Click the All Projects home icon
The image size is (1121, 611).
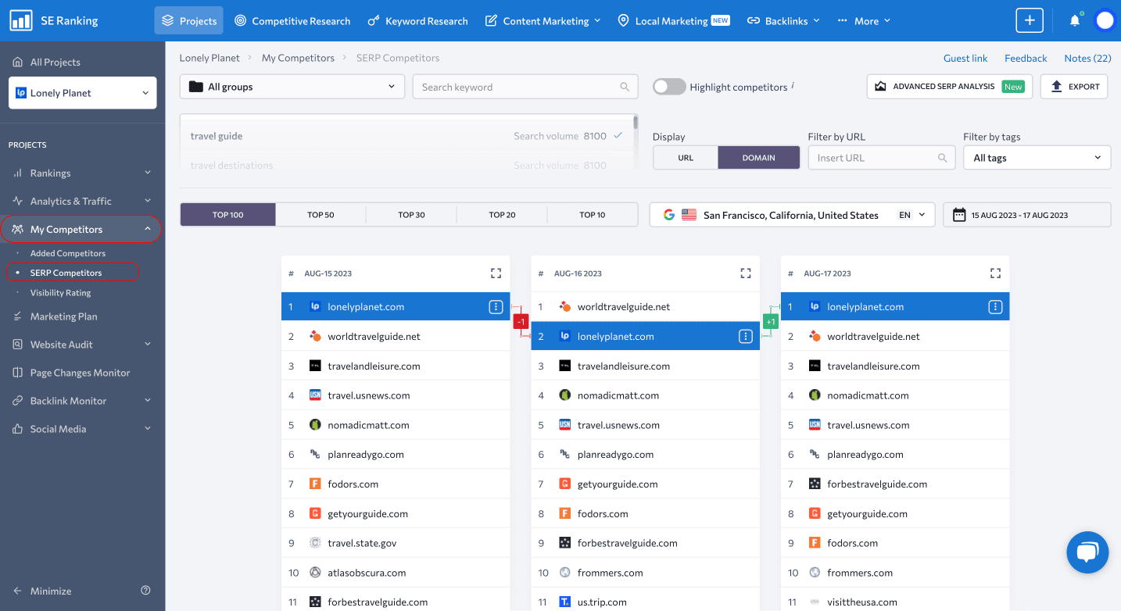tap(18, 62)
